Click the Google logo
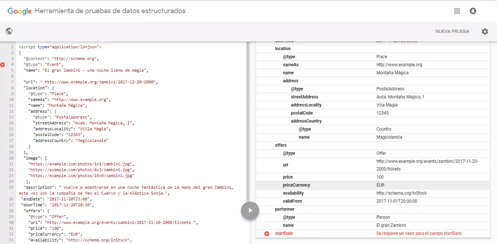Image resolution: width=497 pixels, height=244 pixels. coord(20,11)
